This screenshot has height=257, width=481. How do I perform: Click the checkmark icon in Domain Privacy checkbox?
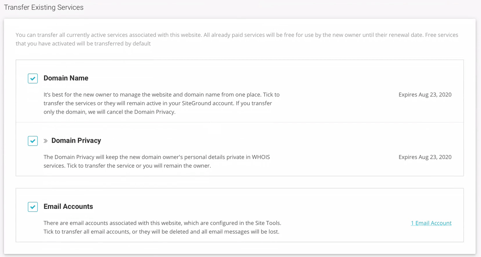point(33,141)
